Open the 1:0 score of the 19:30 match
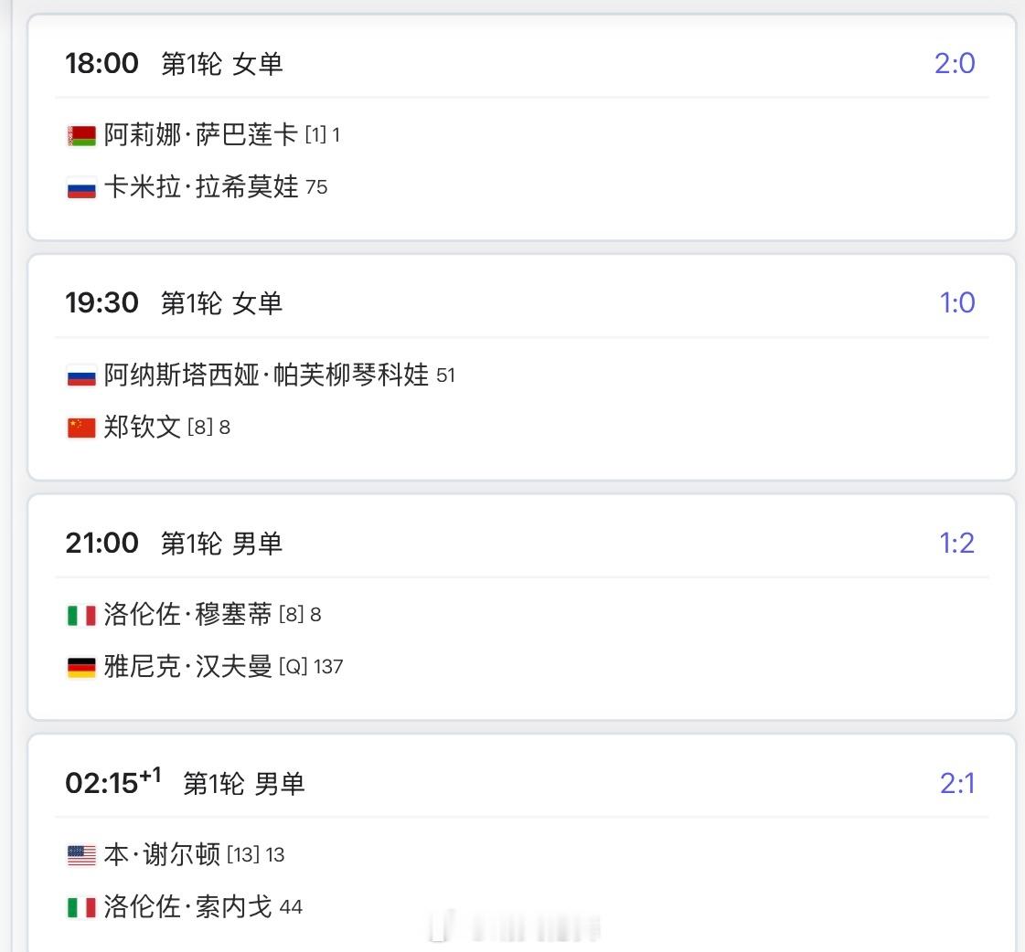The width and height of the screenshot is (1025, 952). coord(957,302)
